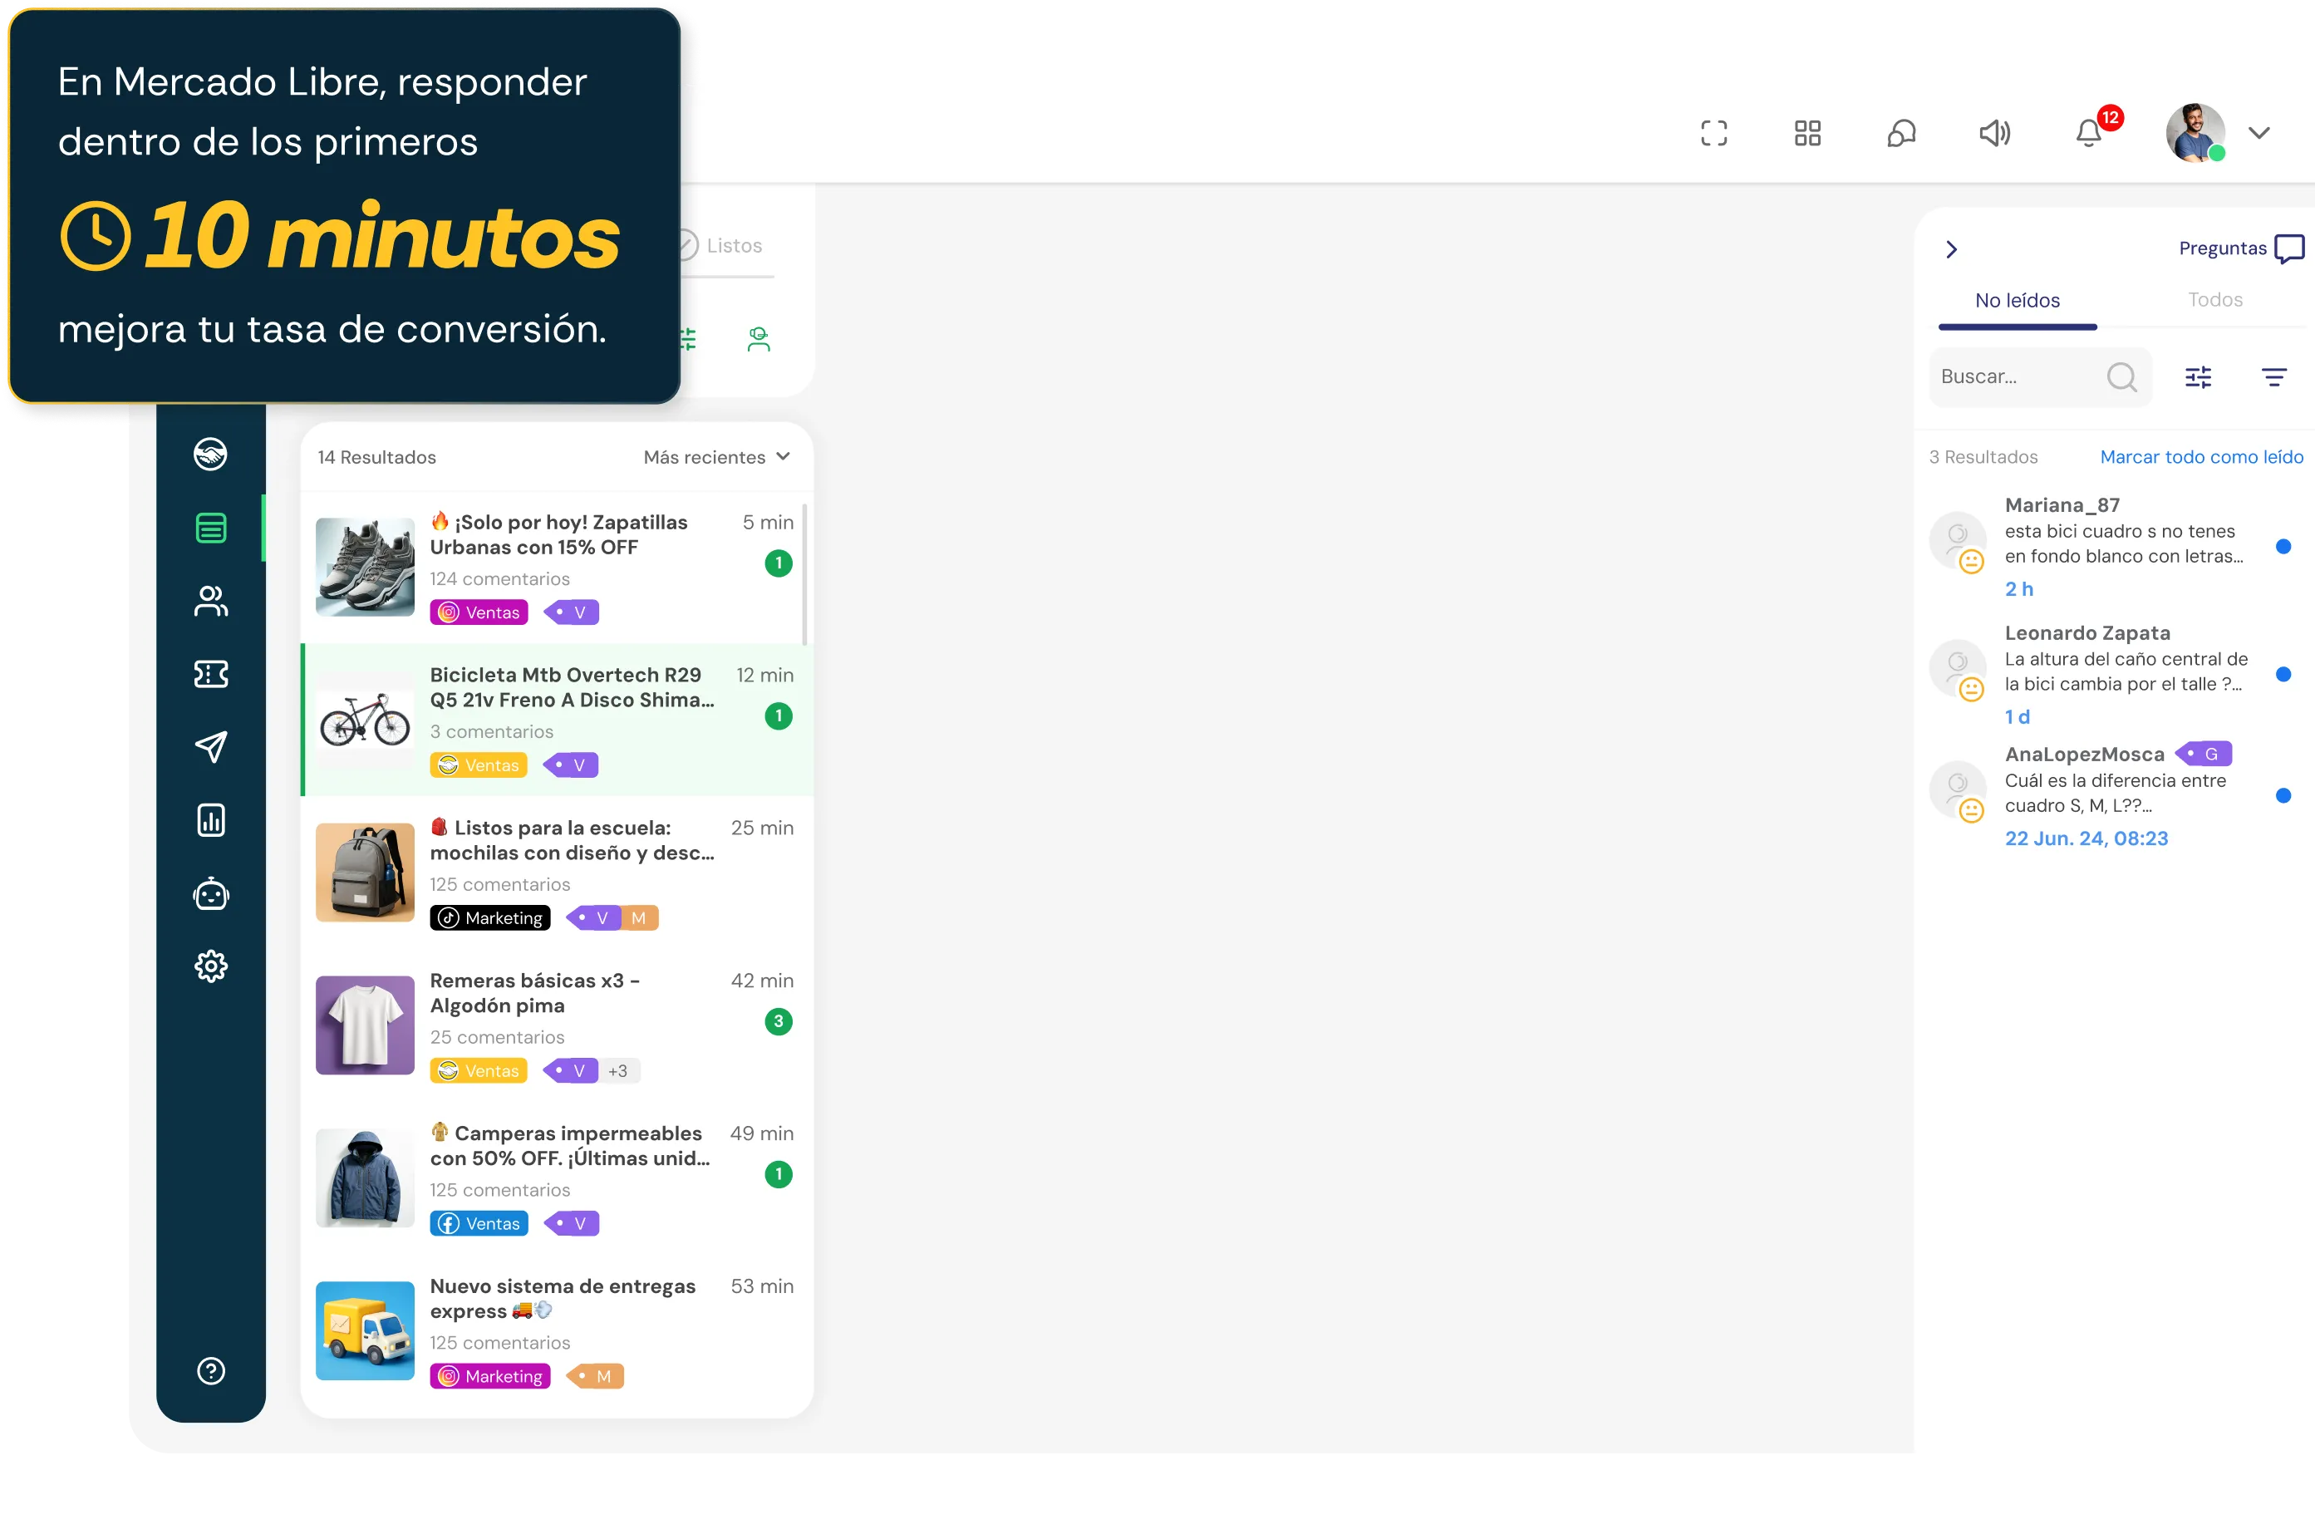The height and width of the screenshot is (1534, 2315).
Task: Click the +3 more tags badge
Action: coord(618,1071)
